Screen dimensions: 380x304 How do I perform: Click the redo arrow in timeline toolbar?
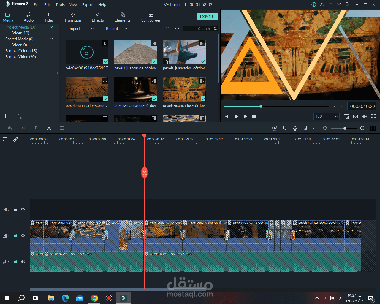pos(23,128)
